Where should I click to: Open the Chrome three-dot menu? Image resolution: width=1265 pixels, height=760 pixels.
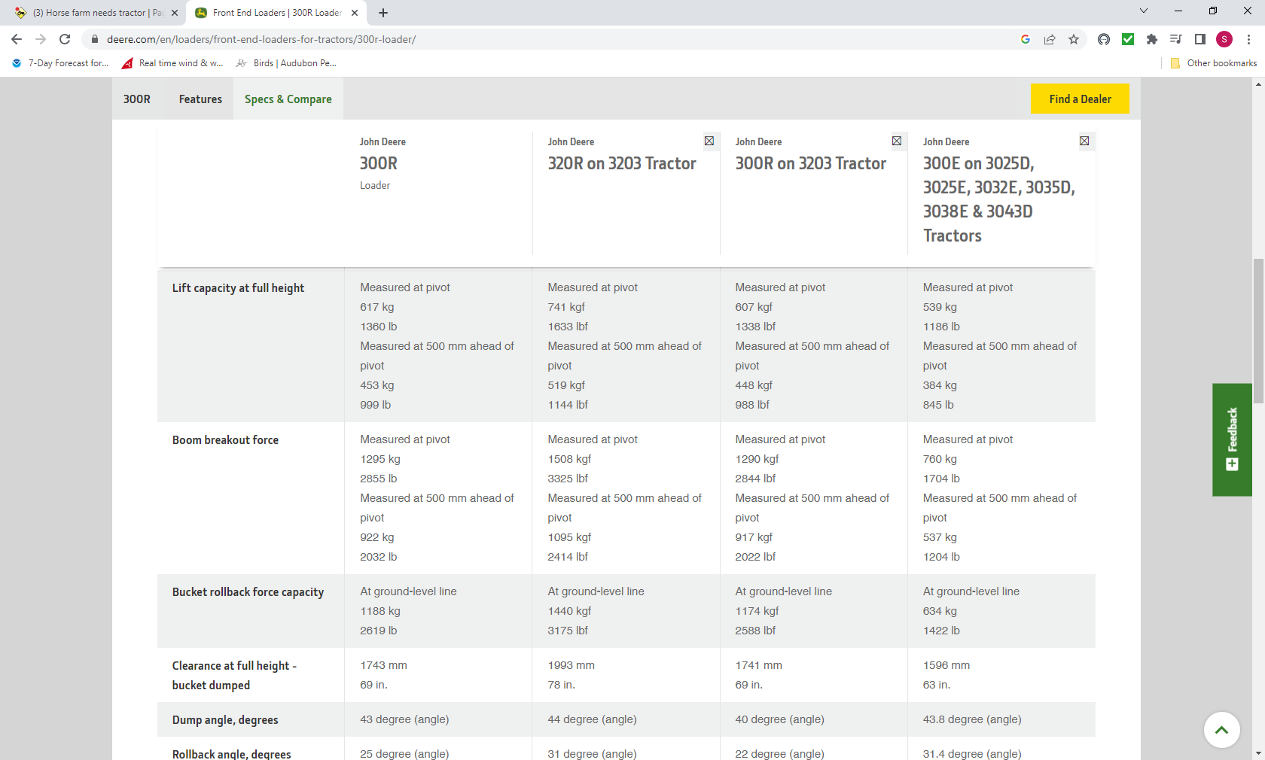point(1248,39)
